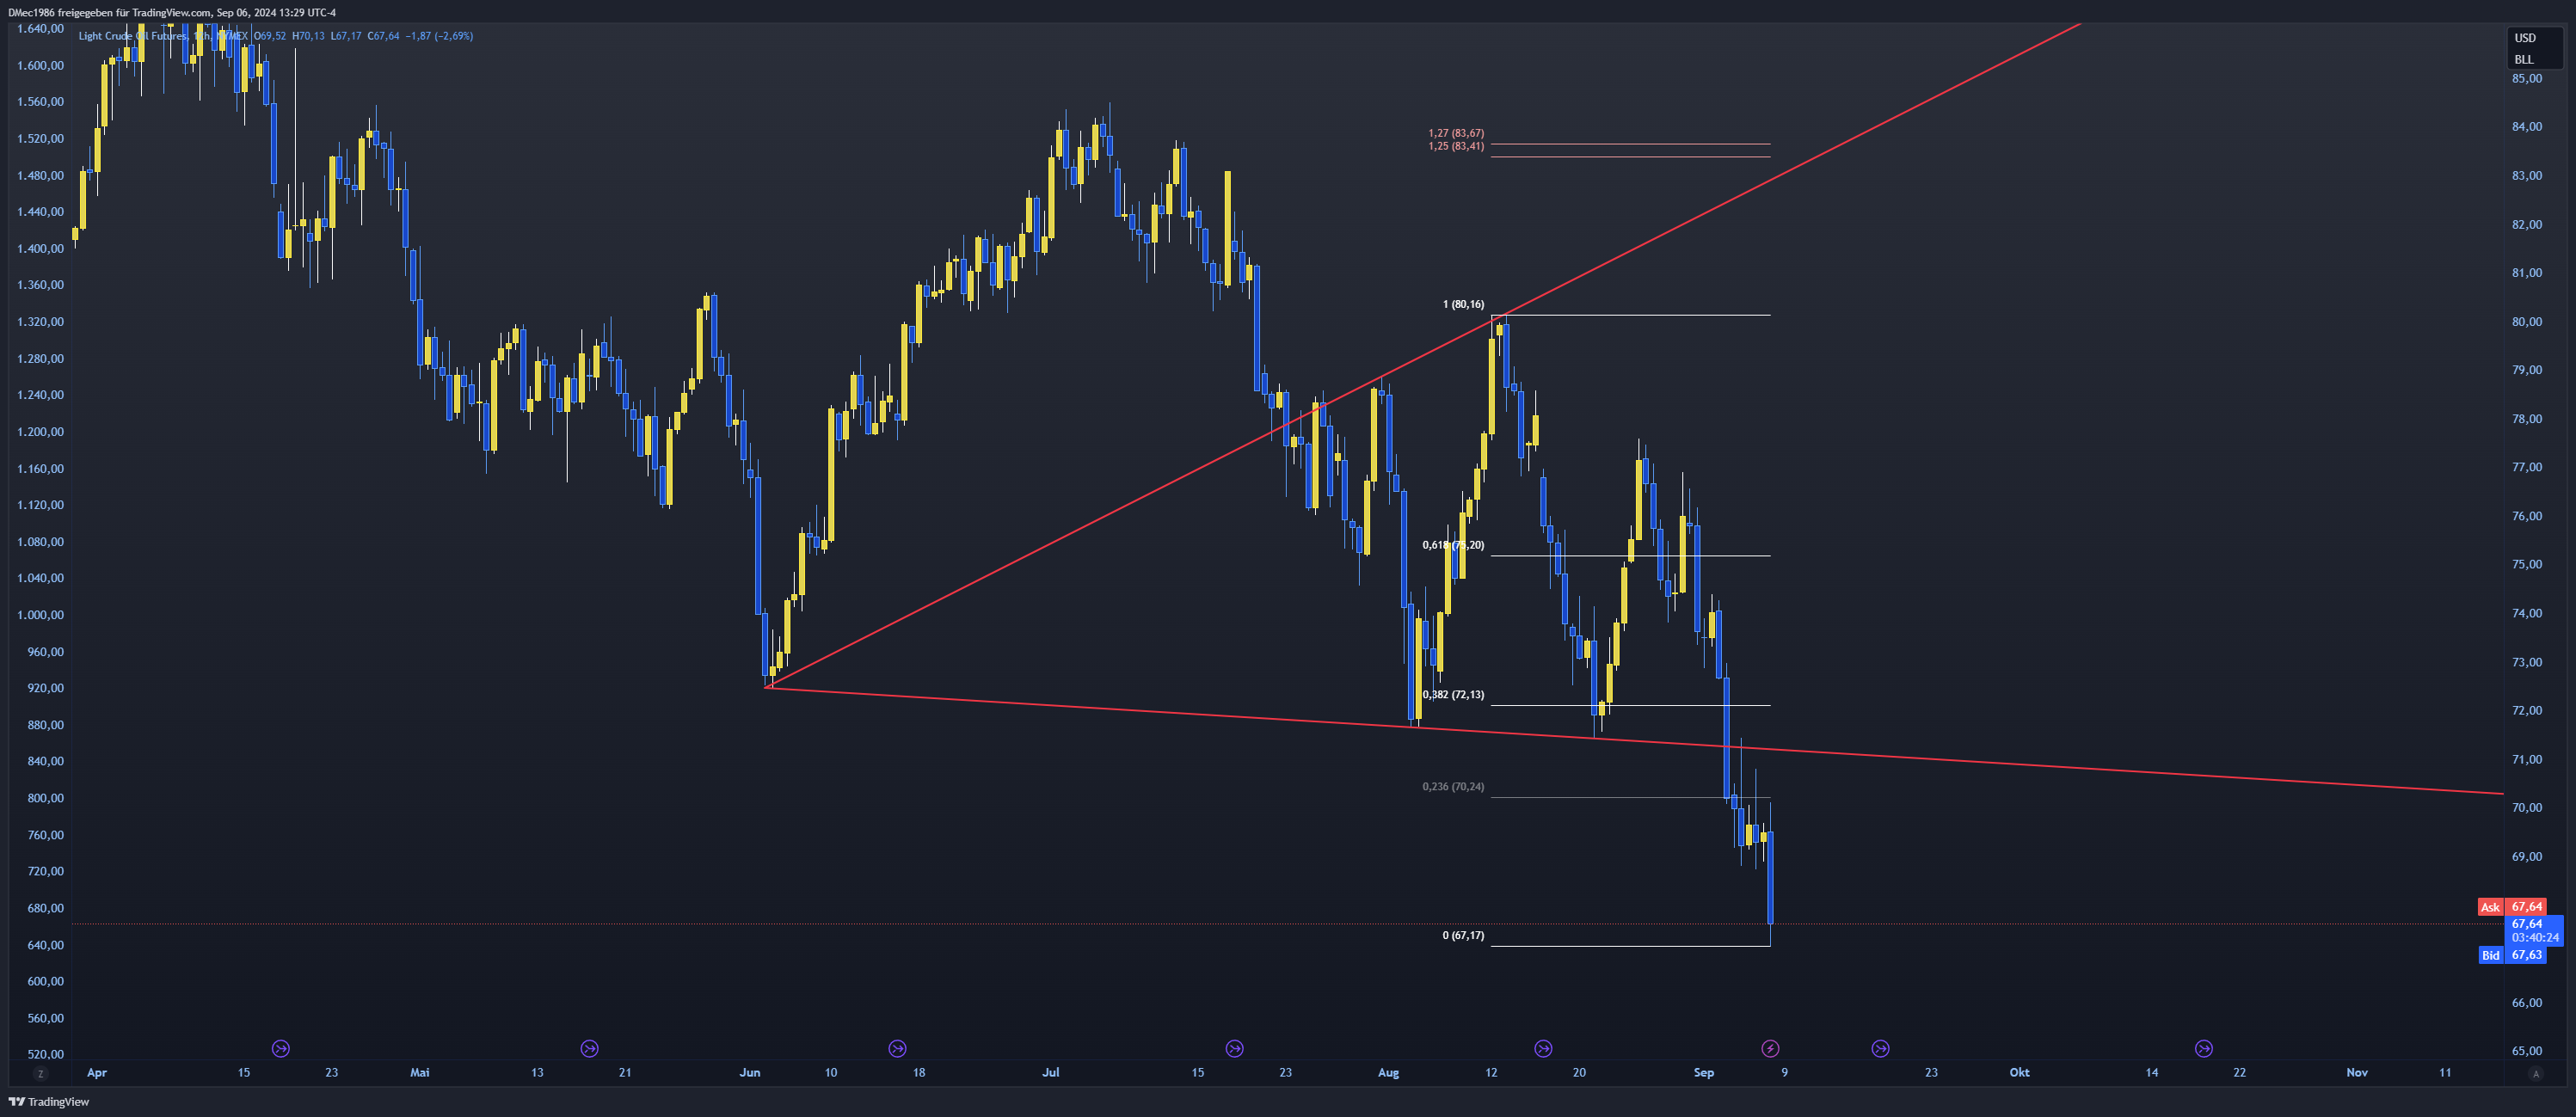The image size is (2576, 1117).
Task: Click the 520,00 mark on left scale
Action: (45, 1054)
